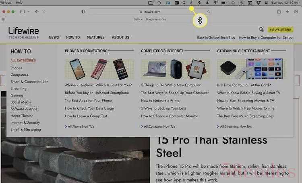Click the privacy shield icon in Safari

83,12
